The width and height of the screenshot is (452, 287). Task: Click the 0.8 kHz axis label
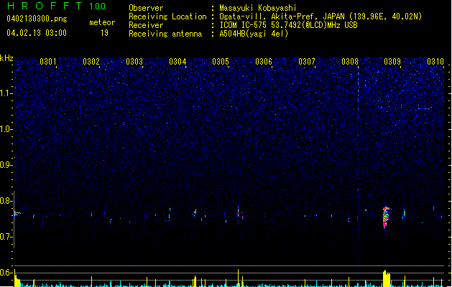(x=6, y=201)
